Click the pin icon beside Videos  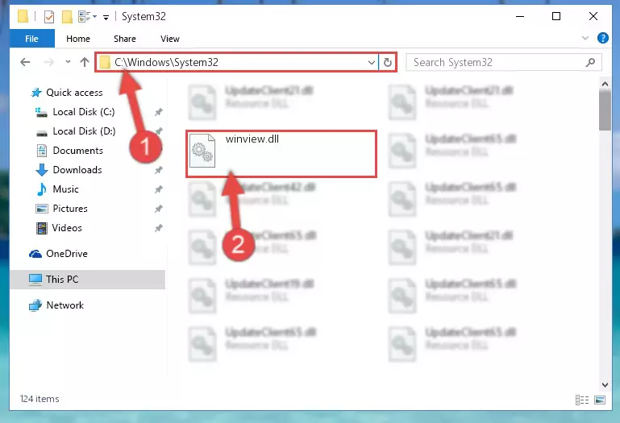coord(158,228)
